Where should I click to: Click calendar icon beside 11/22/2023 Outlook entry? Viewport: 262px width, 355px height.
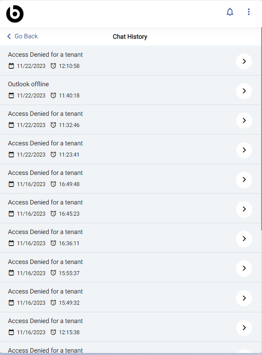tap(11, 95)
